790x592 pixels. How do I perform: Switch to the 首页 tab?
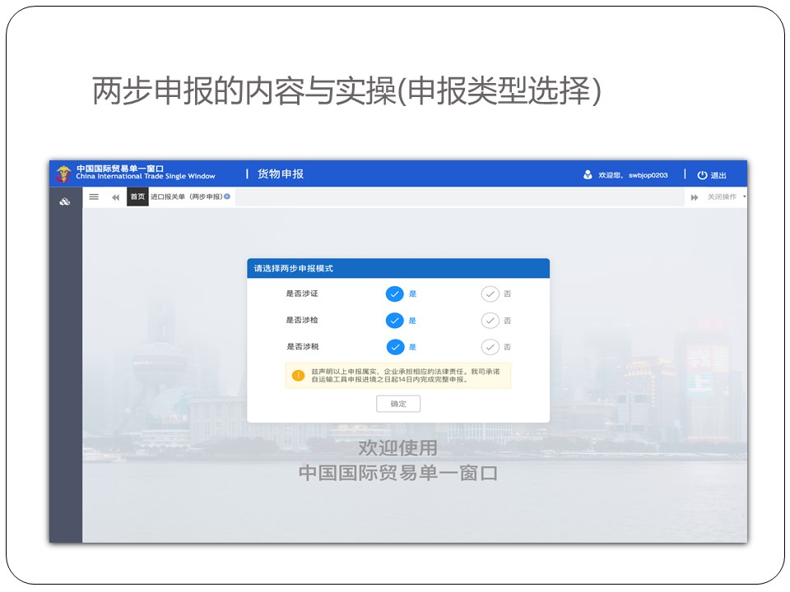137,197
